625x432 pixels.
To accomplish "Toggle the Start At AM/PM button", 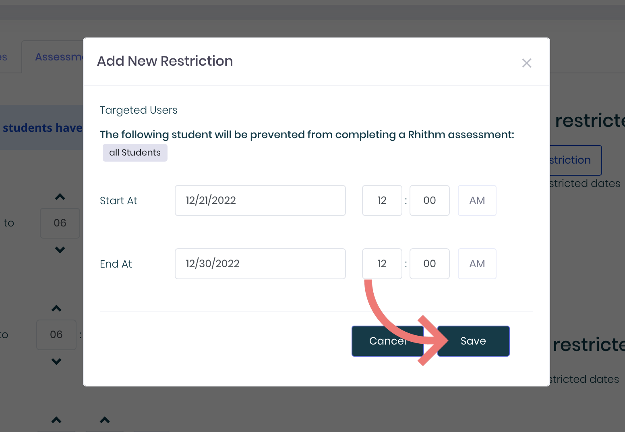I will pos(477,200).
